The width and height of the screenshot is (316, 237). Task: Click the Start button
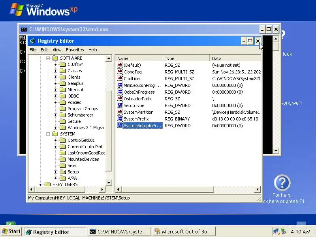point(11,231)
